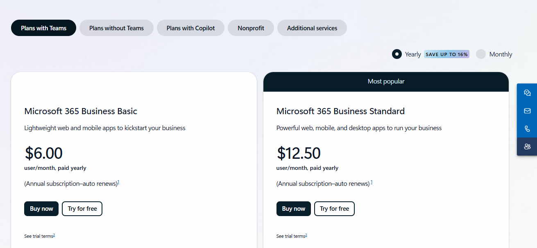
Task: Open See trial terms under Business Basic
Action: coord(39,236)
